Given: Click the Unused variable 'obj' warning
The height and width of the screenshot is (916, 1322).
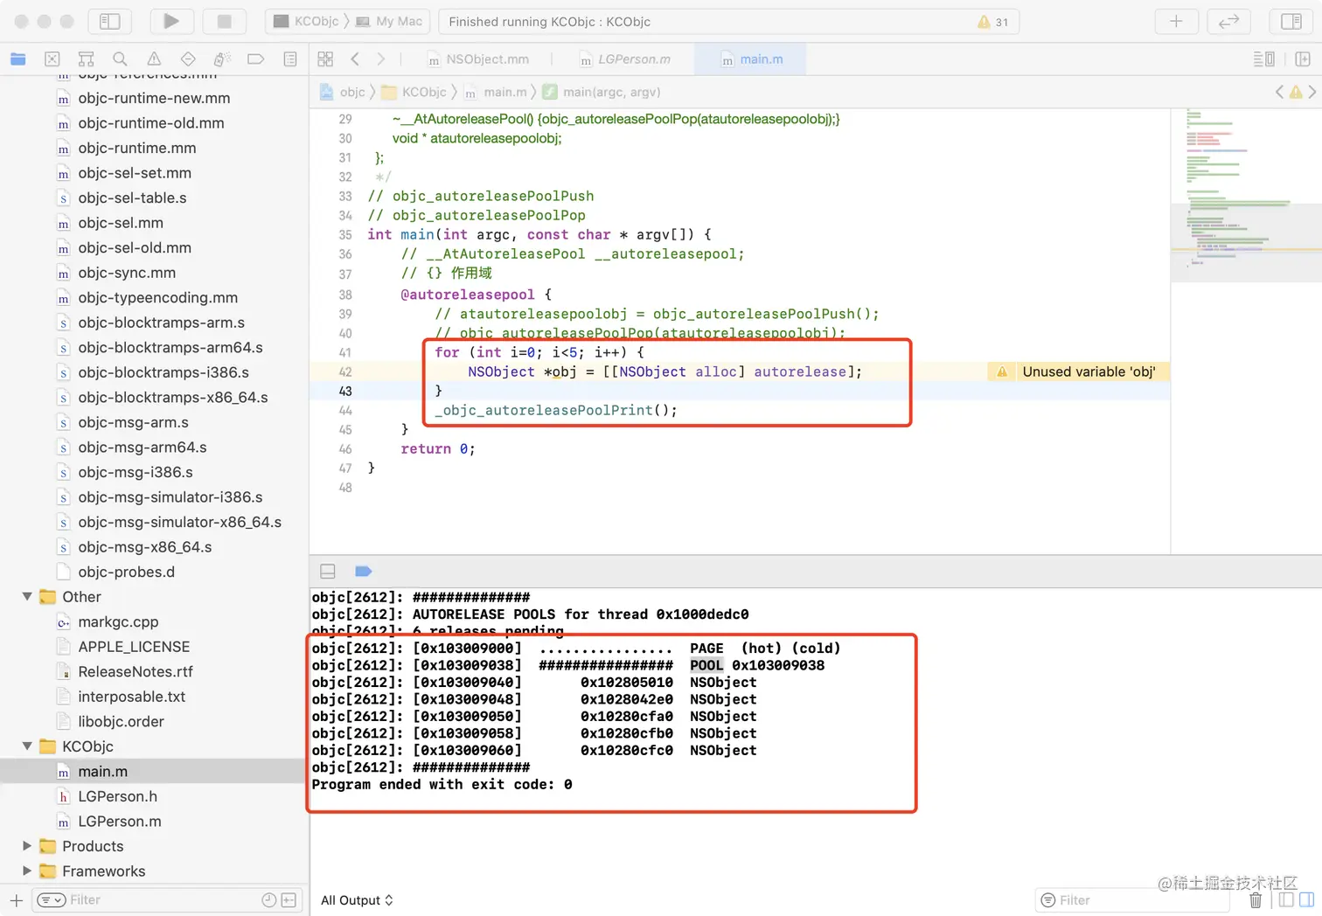Looking at the screenshot, I should coord(1078,372).
